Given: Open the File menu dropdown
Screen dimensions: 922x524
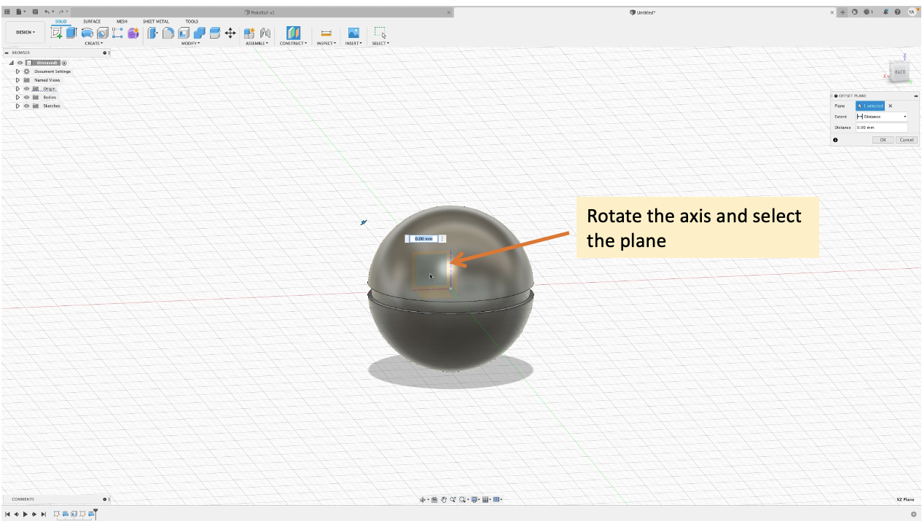Looking at the screenshot, I should (21, 12).
